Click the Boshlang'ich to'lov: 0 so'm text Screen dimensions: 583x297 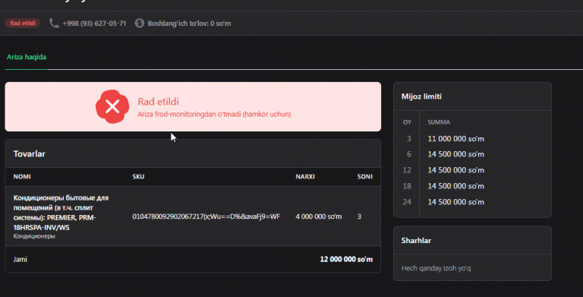[189, 24]
